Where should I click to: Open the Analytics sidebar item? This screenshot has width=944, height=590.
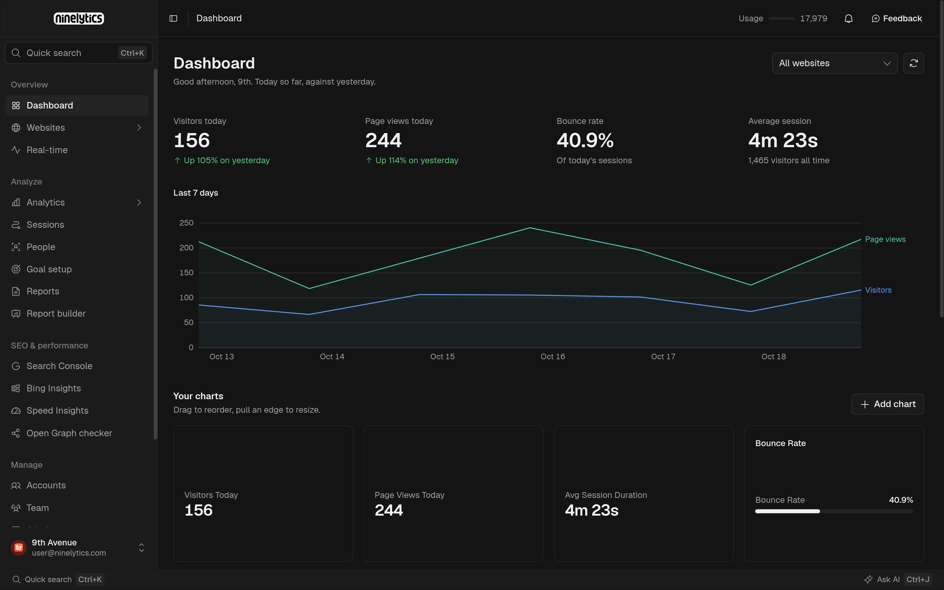(77, 203)
